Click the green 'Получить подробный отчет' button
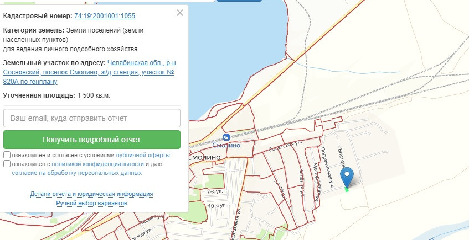 point(92,140)
